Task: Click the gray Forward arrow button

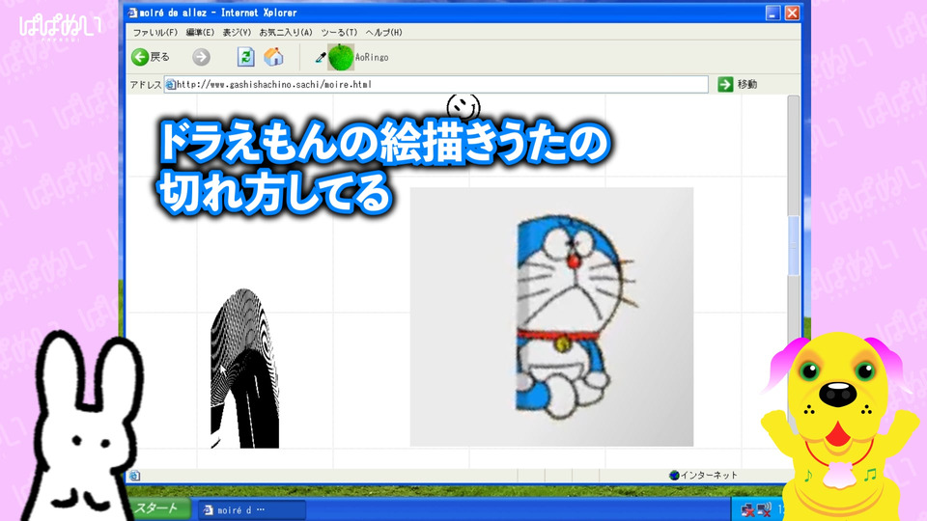Action: pos(201,57)
